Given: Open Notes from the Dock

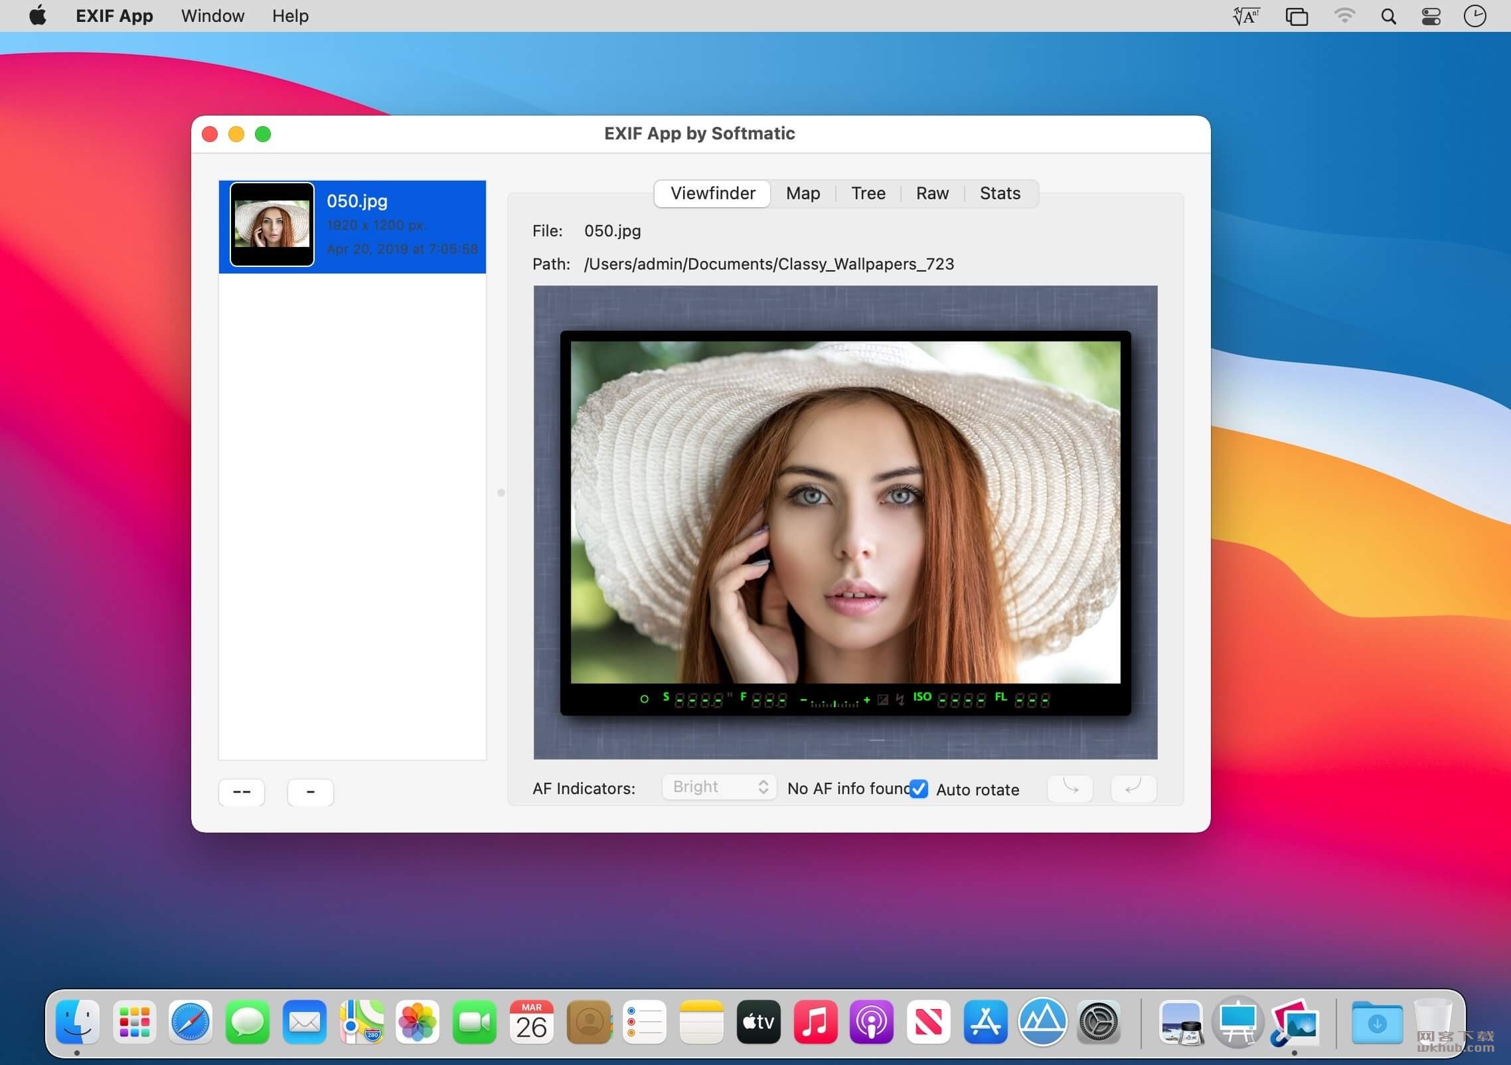Looking at the screenshot, I should [702, 1022].
